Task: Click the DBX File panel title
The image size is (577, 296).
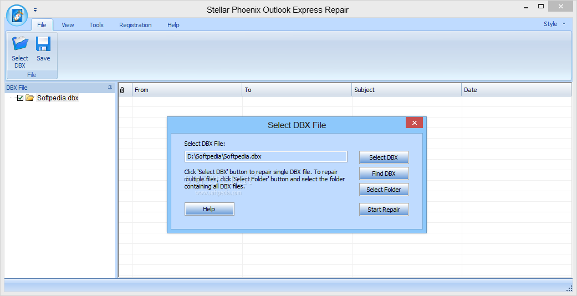Action: (17, 88)
